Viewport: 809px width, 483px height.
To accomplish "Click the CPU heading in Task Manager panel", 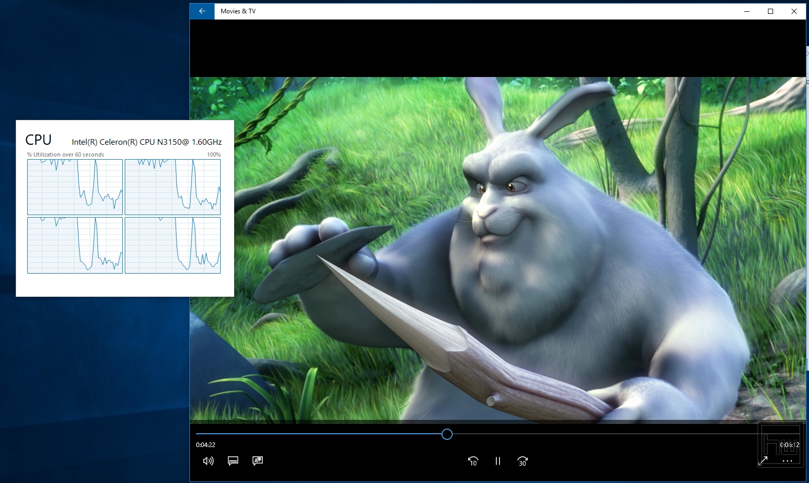I will point(38,140).
